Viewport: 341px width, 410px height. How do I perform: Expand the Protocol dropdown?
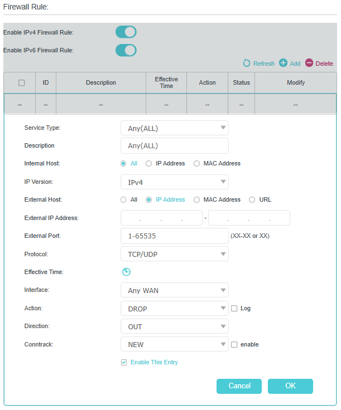[175, 254]
